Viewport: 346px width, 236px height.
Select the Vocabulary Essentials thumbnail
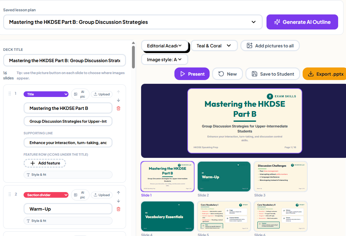tap(168, 217)
